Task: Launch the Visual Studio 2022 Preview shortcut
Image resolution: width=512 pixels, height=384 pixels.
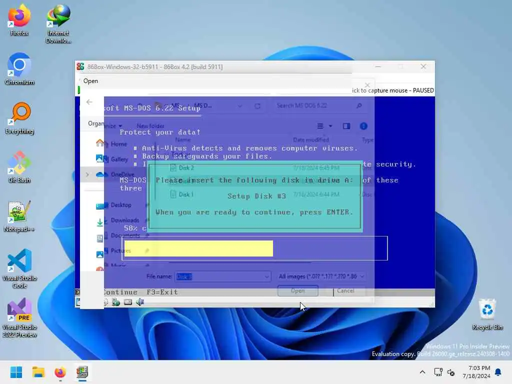Action: (19, 317)
